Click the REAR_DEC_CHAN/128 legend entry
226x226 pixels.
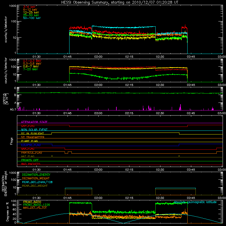point(37,182)
